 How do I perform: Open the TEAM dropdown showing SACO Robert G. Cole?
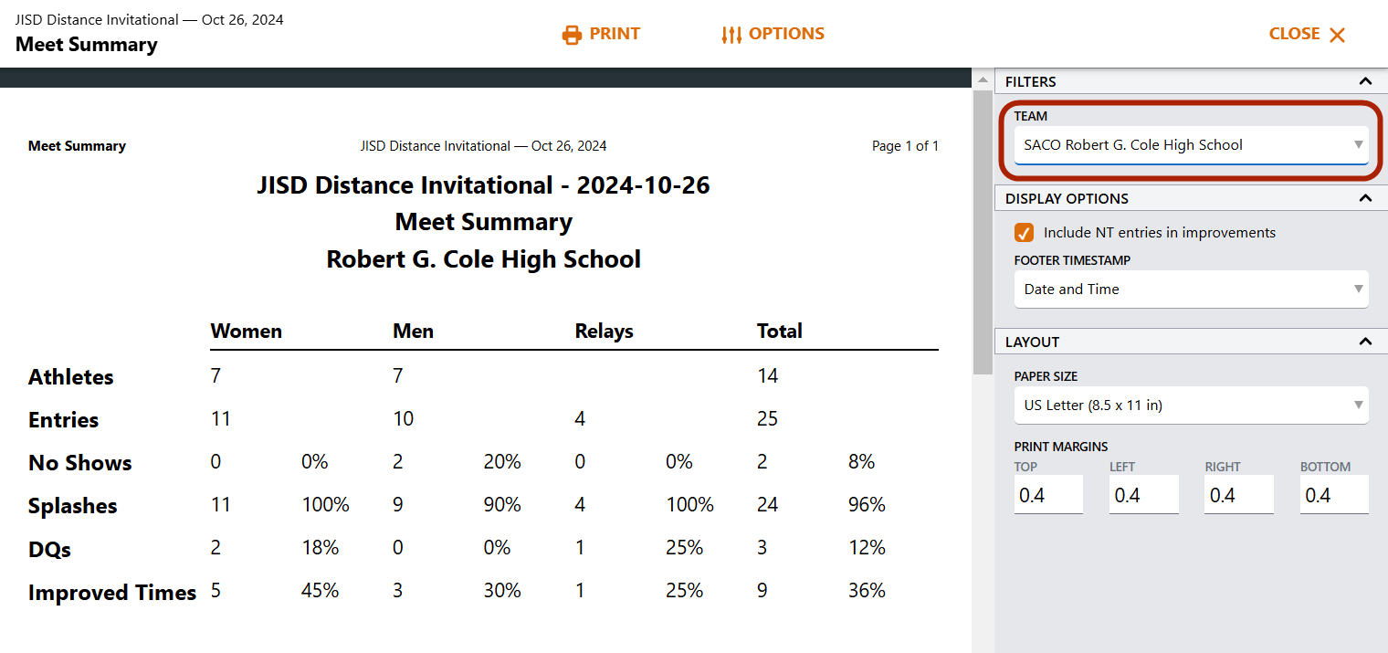click(x=1191, y=145)
